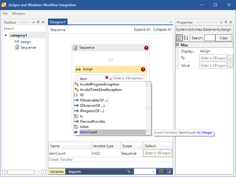Open the Properties panel options dropdown
Image resolution: width=236 pixels, height=177 pixels.
click(221, 22)
